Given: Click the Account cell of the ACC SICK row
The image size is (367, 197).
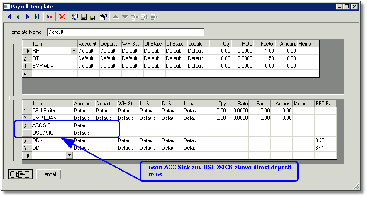Looking at the screenshot, I should pyautogui.click(x=84, y=125).
